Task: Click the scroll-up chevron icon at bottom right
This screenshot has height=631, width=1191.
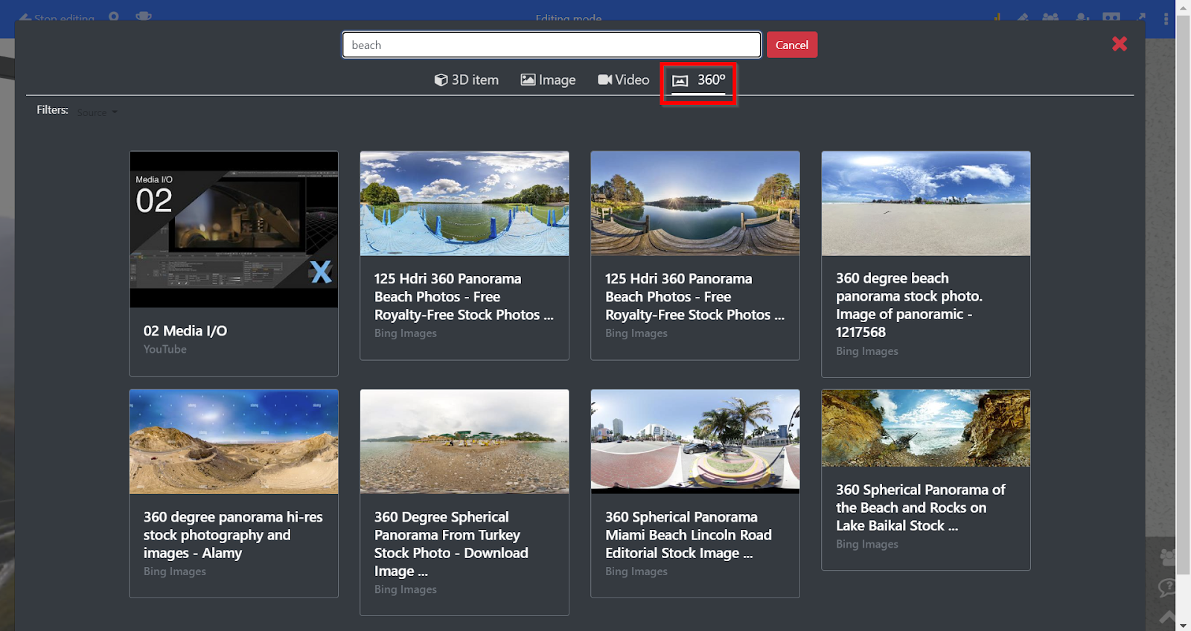Action: 1168,617
